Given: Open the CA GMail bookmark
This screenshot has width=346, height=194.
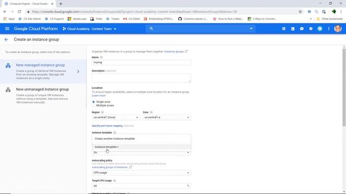Looking at the screenshot, I should click(131, 19).
